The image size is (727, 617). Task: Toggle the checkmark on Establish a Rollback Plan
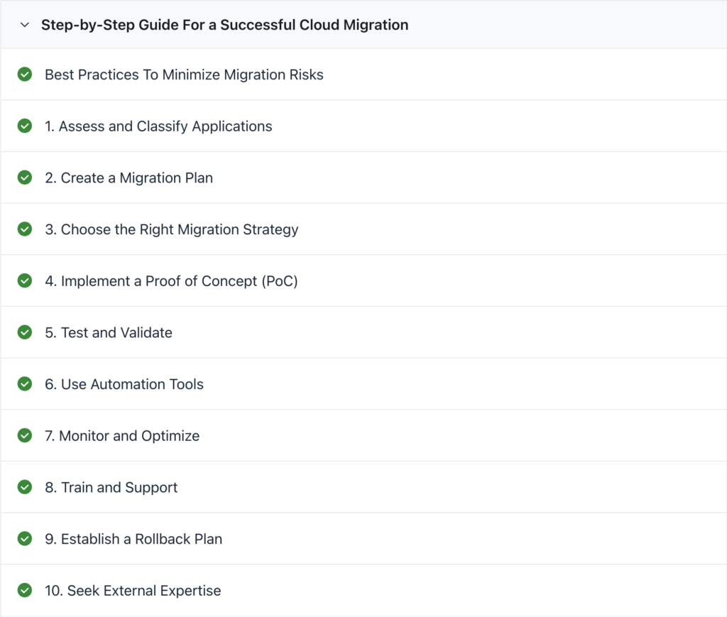25,539
